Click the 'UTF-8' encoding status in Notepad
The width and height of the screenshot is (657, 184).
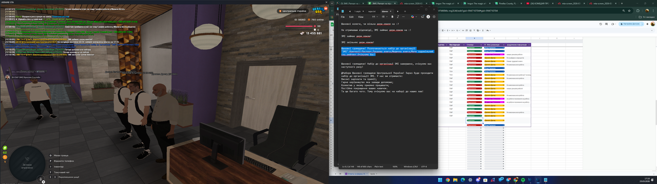pyautogui.click(x=423, y=166)
